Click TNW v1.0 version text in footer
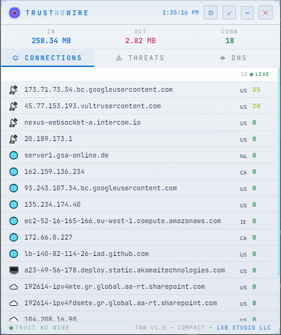The height and width of the screenshot is (335, 281). coord(150,328)
